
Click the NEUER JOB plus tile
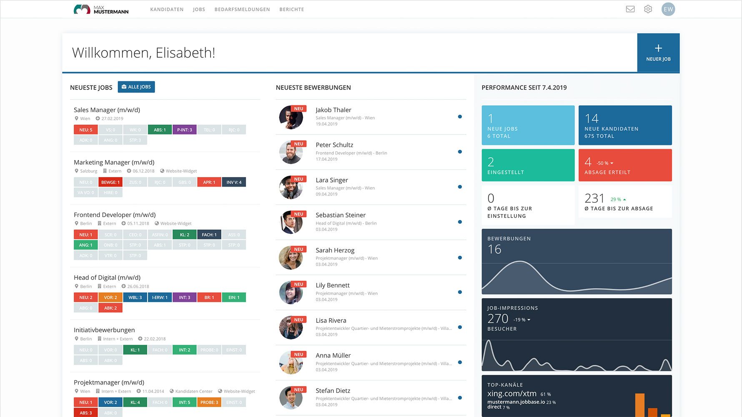[x=658, y=53]
